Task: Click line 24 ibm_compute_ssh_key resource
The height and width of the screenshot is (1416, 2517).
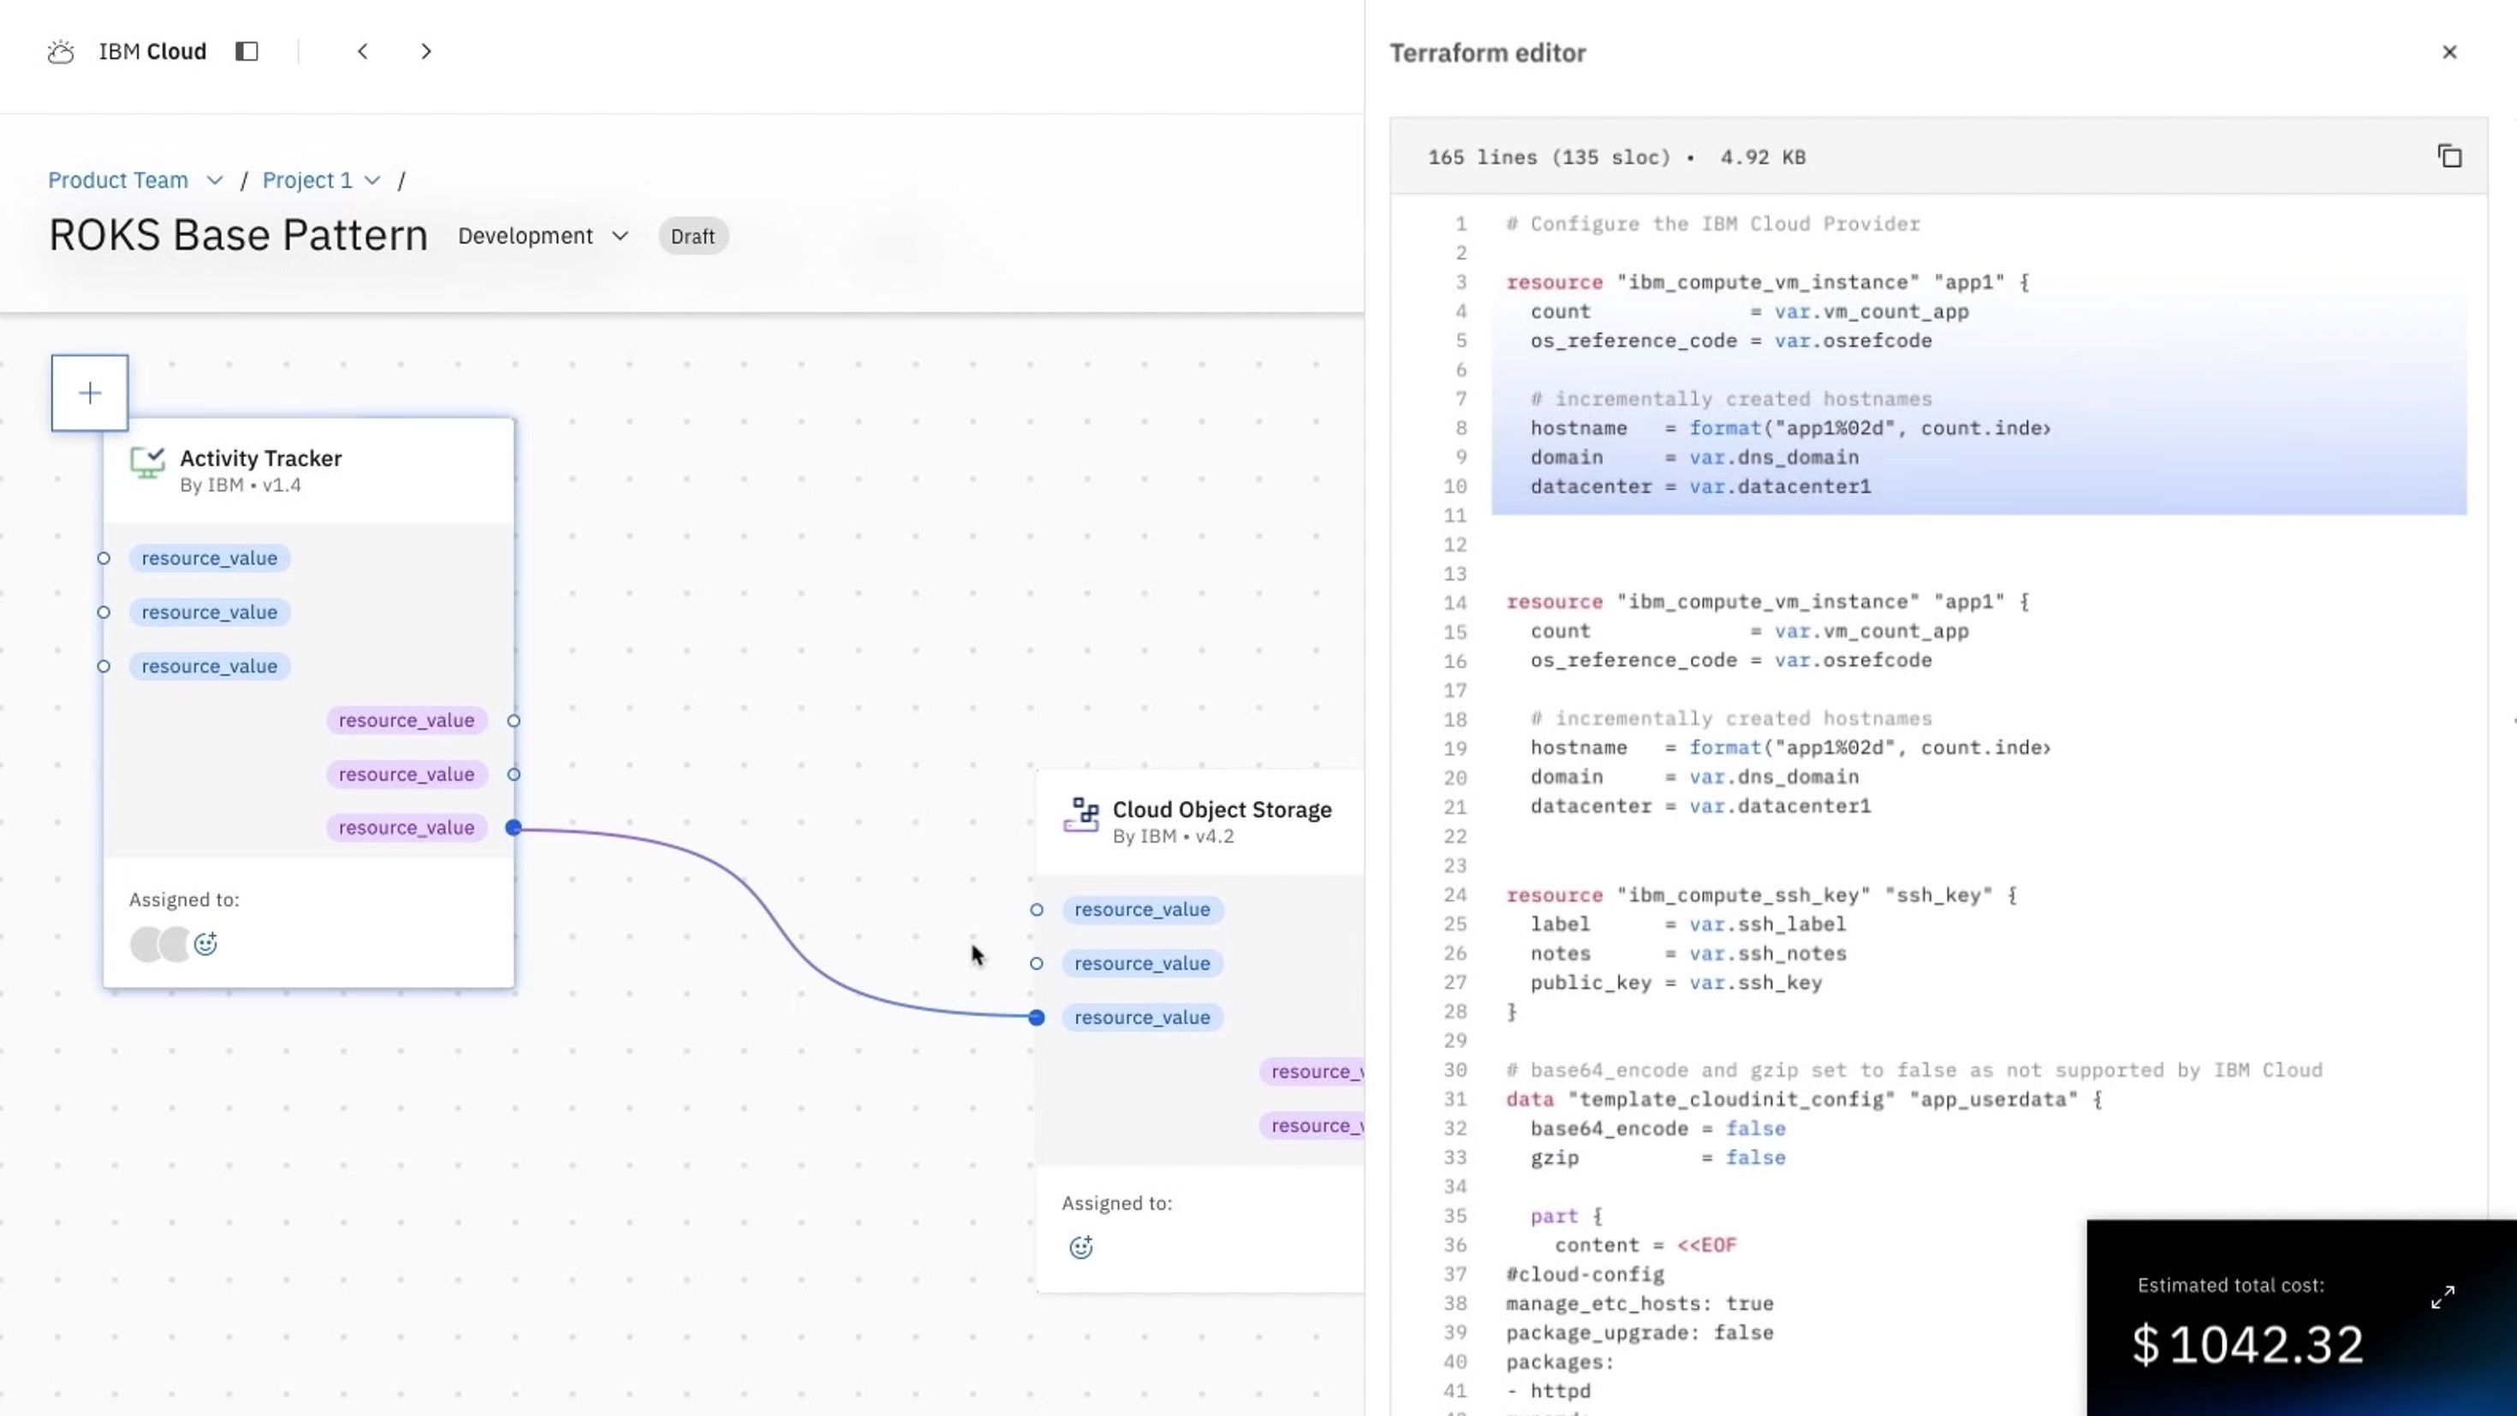Action: pyautogui.click(x=1761, y=895)
